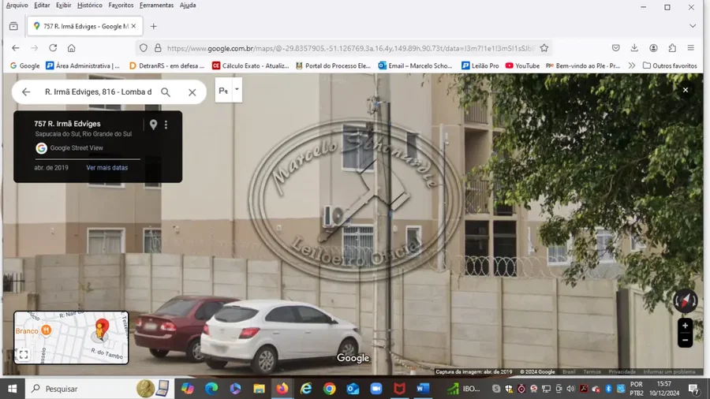This screenshot has width=710, height=399.
Task: Open Firefox from the taskbar
Action: [x=282, y=389]
